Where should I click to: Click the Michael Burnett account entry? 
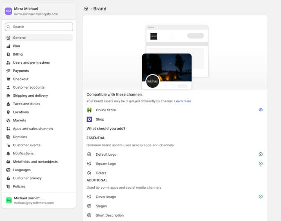pos(39,200)
